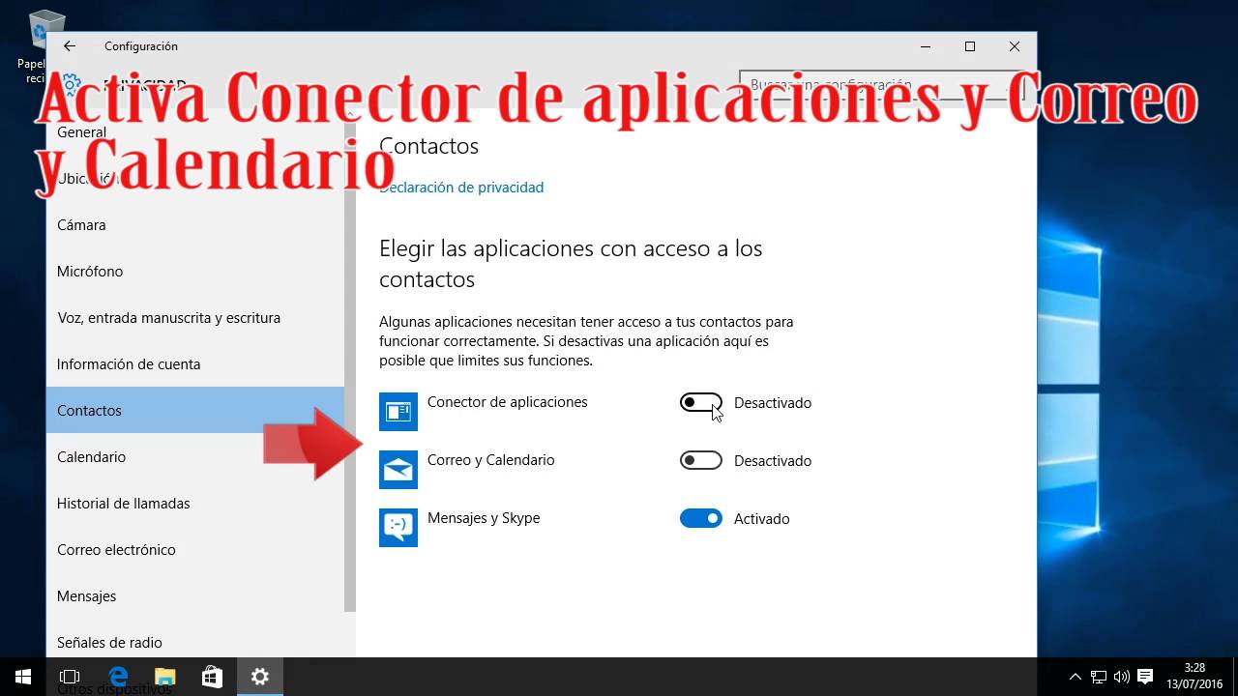Open the taskbar clock and date

(x=1194, y=677)
